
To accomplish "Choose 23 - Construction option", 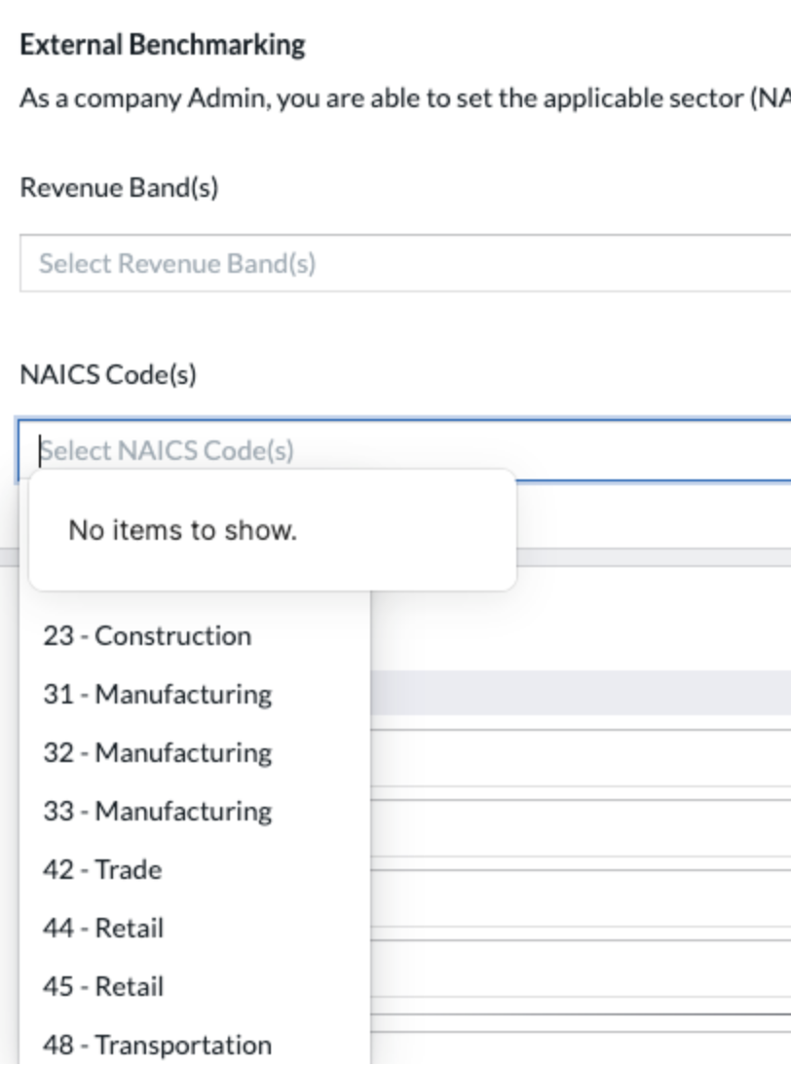I will point(195,636).
